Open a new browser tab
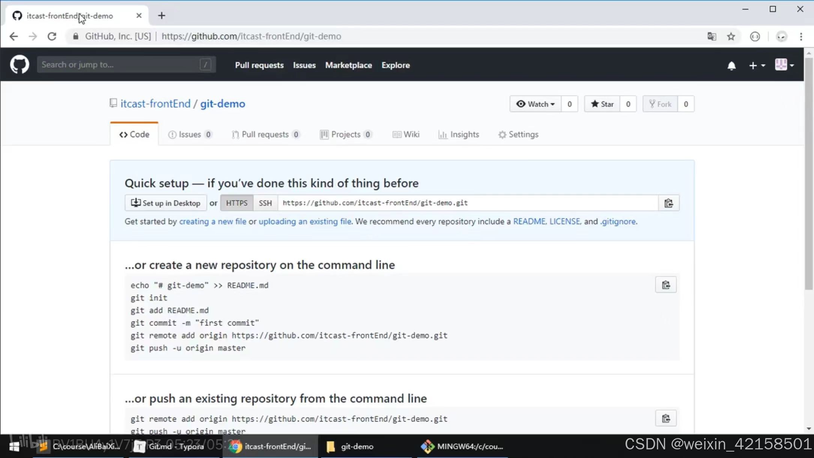This screenshot has width=814, height=458. click(x=161, y=15)
